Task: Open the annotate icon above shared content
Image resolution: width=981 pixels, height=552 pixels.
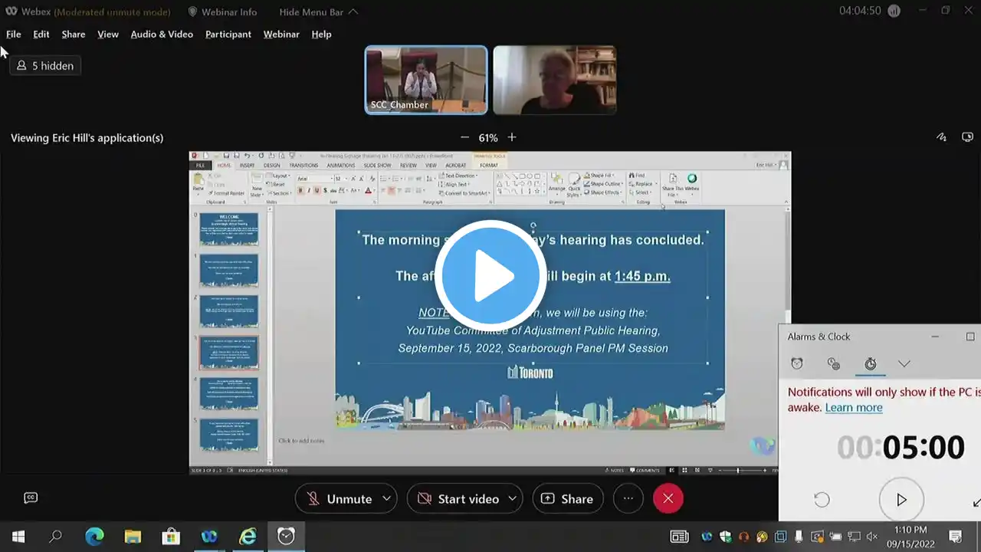Action: [x=942, y=137]
